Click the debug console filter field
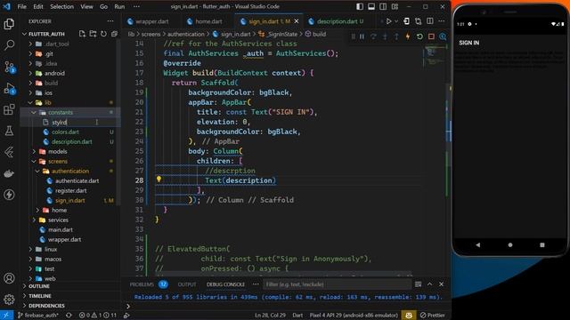Viewport: 570px width, 320px height. [337, 284]
